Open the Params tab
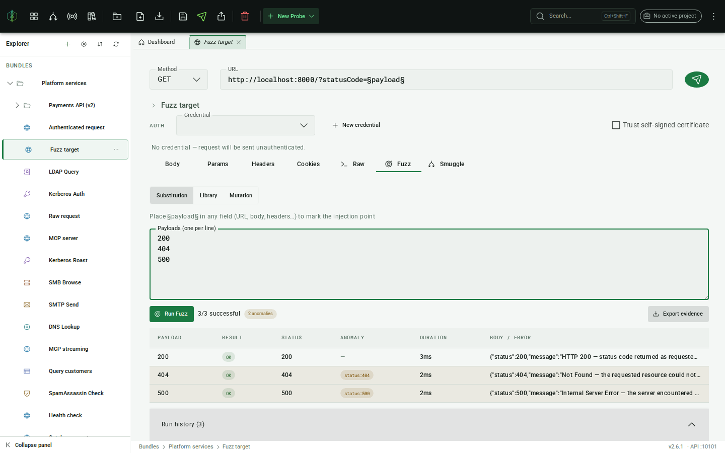 point(217,164)
